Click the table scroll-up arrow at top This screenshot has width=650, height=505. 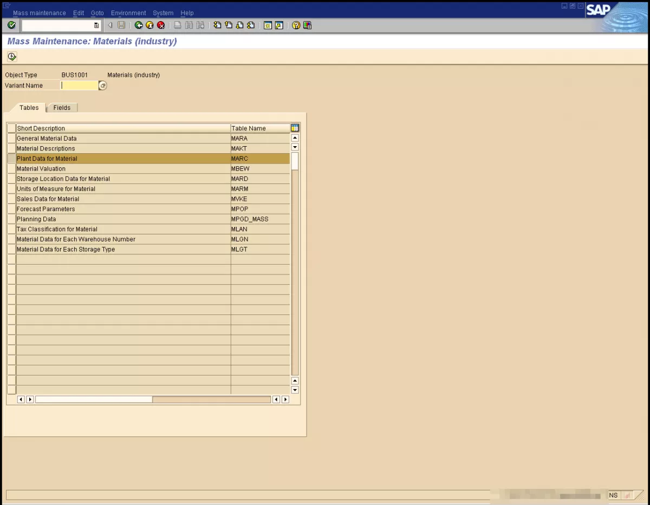[x=295, y=138]
